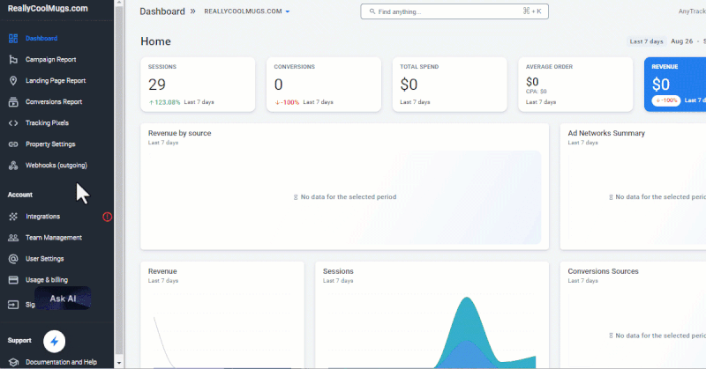Click the Aug 26 date range text
The width and height of the screenshot is (706, 369).
point(681,41)
